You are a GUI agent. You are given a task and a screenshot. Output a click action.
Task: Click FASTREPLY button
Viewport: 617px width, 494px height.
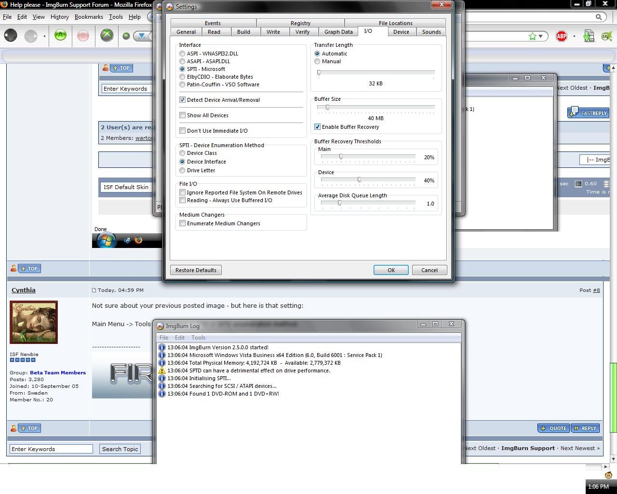588,113
